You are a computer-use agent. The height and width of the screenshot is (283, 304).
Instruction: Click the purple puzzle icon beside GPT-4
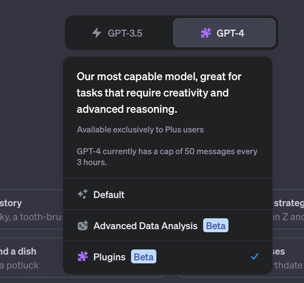[206, 33]
